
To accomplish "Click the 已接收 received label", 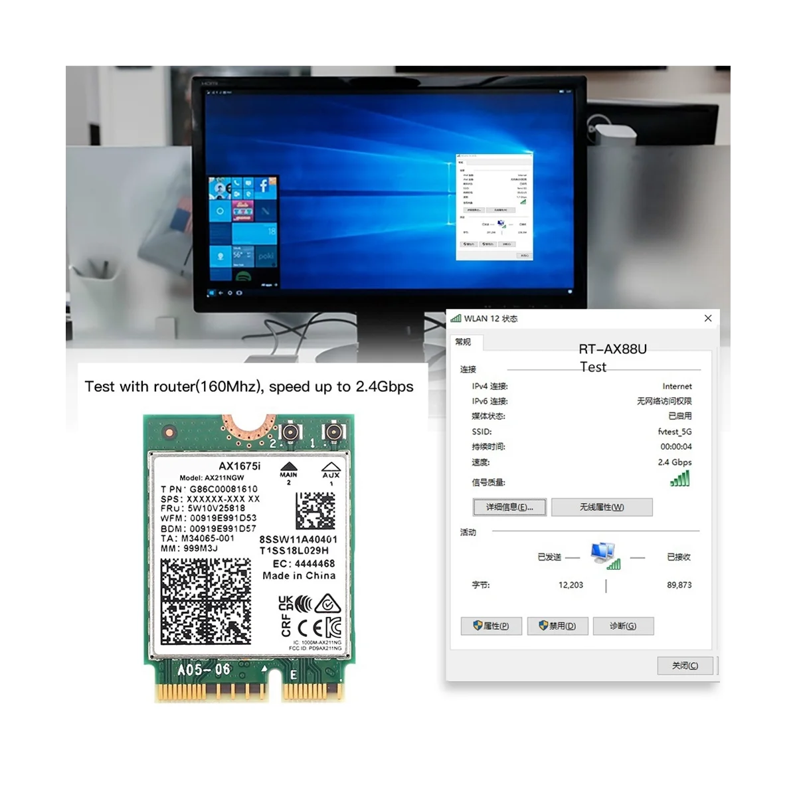I will 679,557.
